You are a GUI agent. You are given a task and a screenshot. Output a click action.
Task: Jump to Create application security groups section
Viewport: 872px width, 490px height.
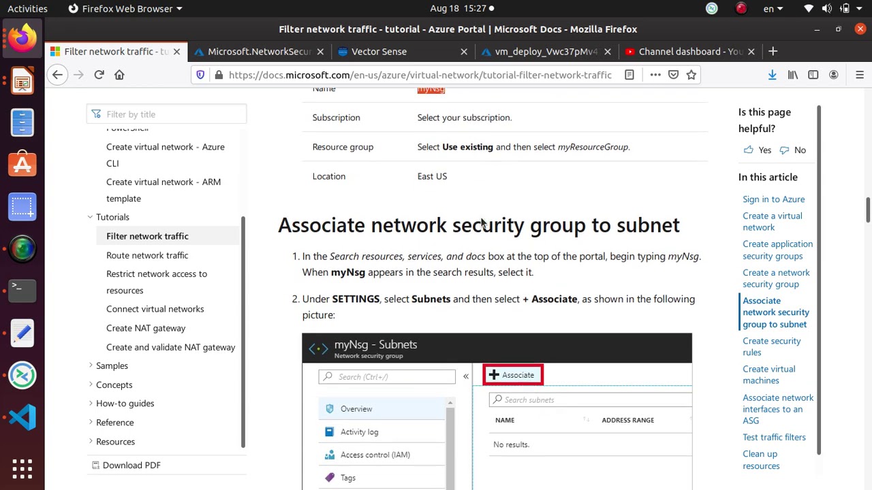pos(777,250)
